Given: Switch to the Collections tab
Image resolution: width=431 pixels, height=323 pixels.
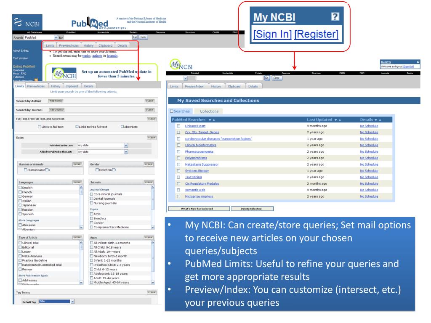Looking at the screenshot, I should 209,111.
